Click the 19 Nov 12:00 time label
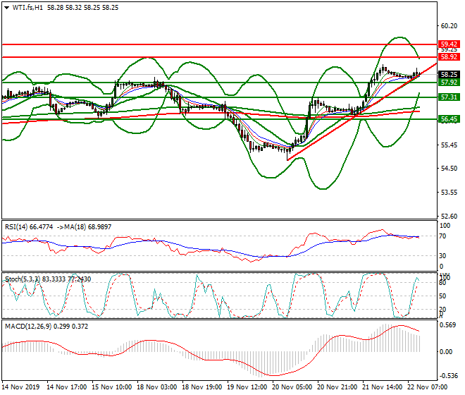465x395 pixels. tap(246, 388)
